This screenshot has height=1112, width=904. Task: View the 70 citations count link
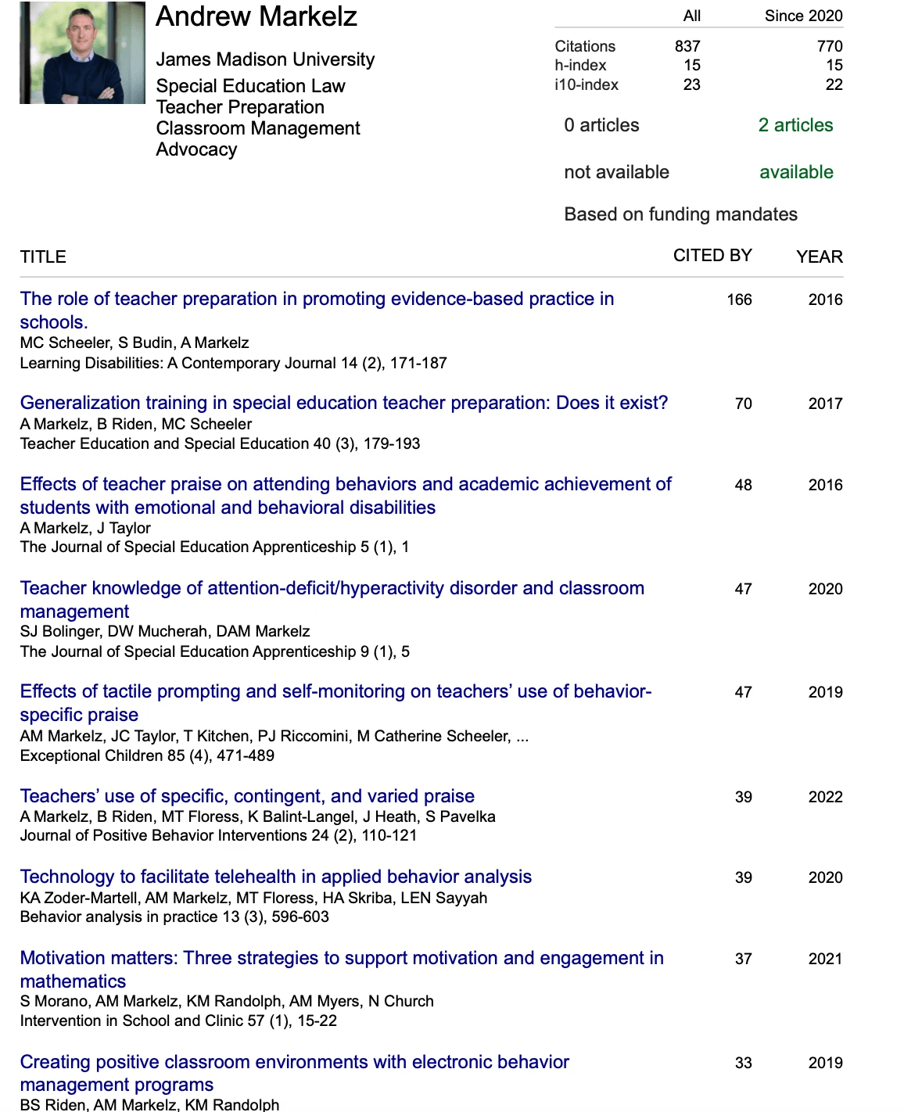coord(743,404)
